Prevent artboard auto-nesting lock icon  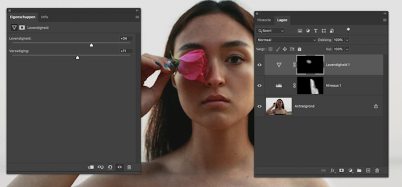292,49
